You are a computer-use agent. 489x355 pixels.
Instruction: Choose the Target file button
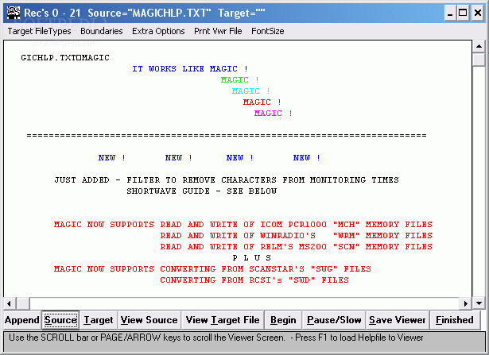coord(99,320)
